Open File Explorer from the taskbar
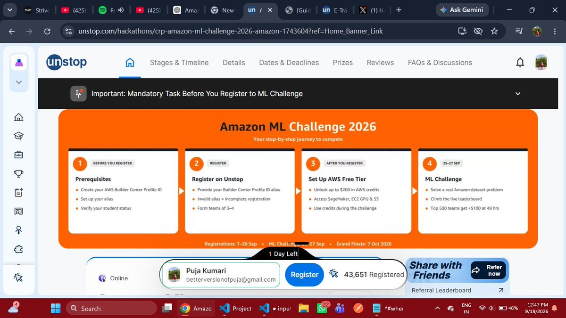This screenshot has height=318, width=566. (x=303, y=309)
